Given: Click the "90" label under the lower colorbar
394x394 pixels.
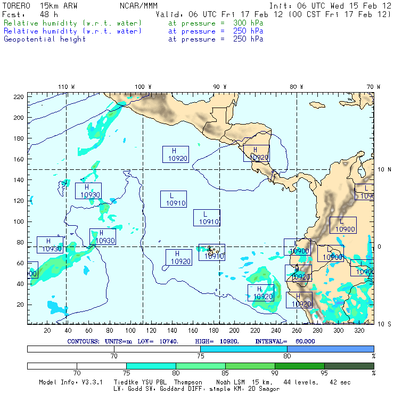Looking at the screenshot, I should coord(275,373).
